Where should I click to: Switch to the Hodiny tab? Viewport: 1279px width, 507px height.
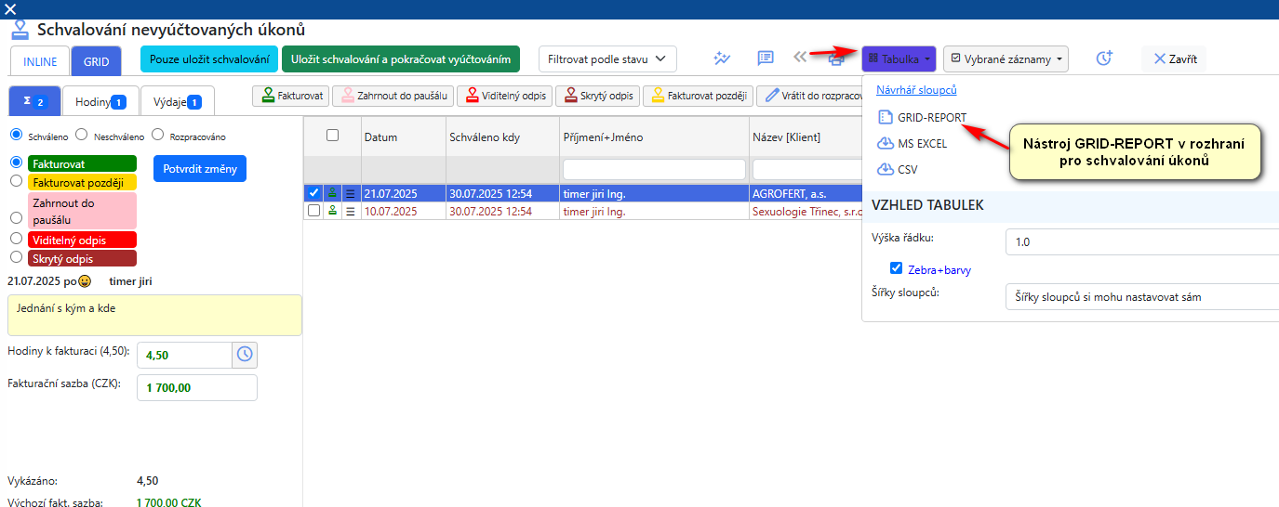coord(100,101)
